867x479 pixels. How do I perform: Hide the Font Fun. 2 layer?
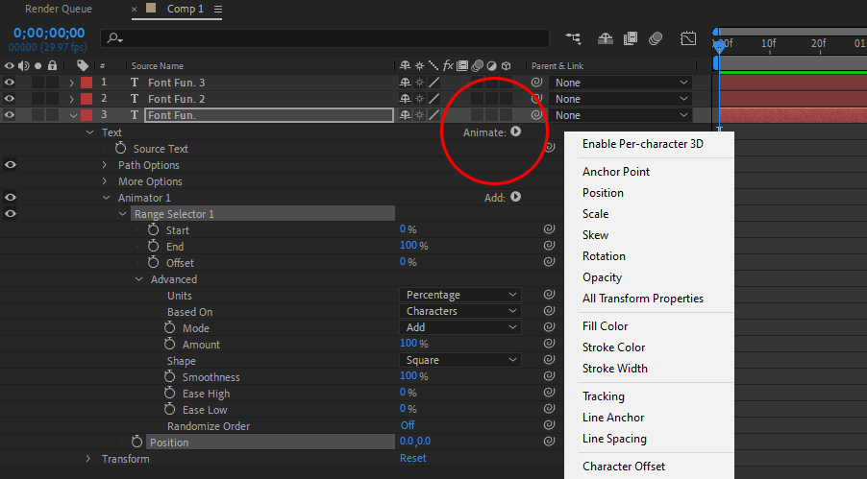coord(10,99)
